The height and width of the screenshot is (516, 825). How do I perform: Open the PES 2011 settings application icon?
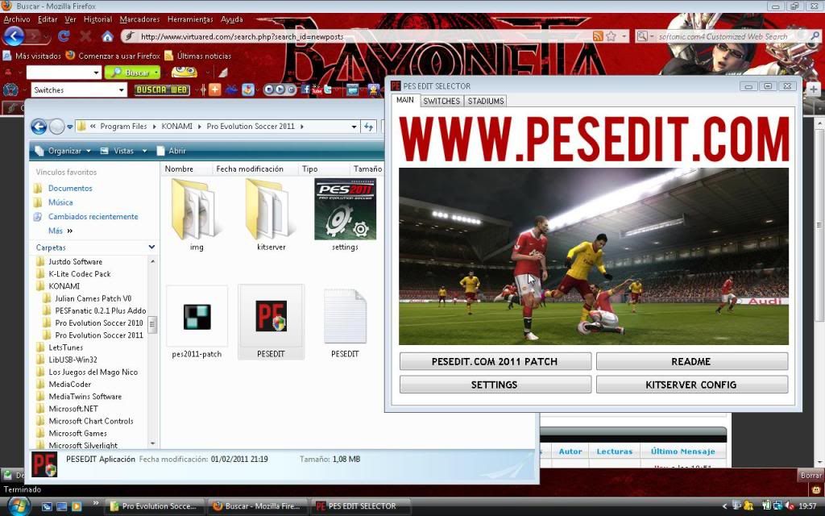point(345,210)
